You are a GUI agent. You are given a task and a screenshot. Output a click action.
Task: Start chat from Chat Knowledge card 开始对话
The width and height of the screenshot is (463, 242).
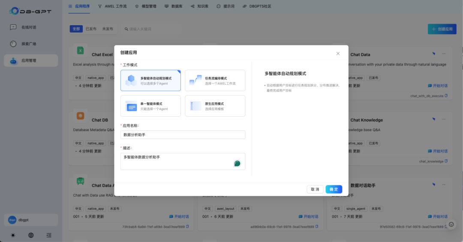[x=438, y=151]
